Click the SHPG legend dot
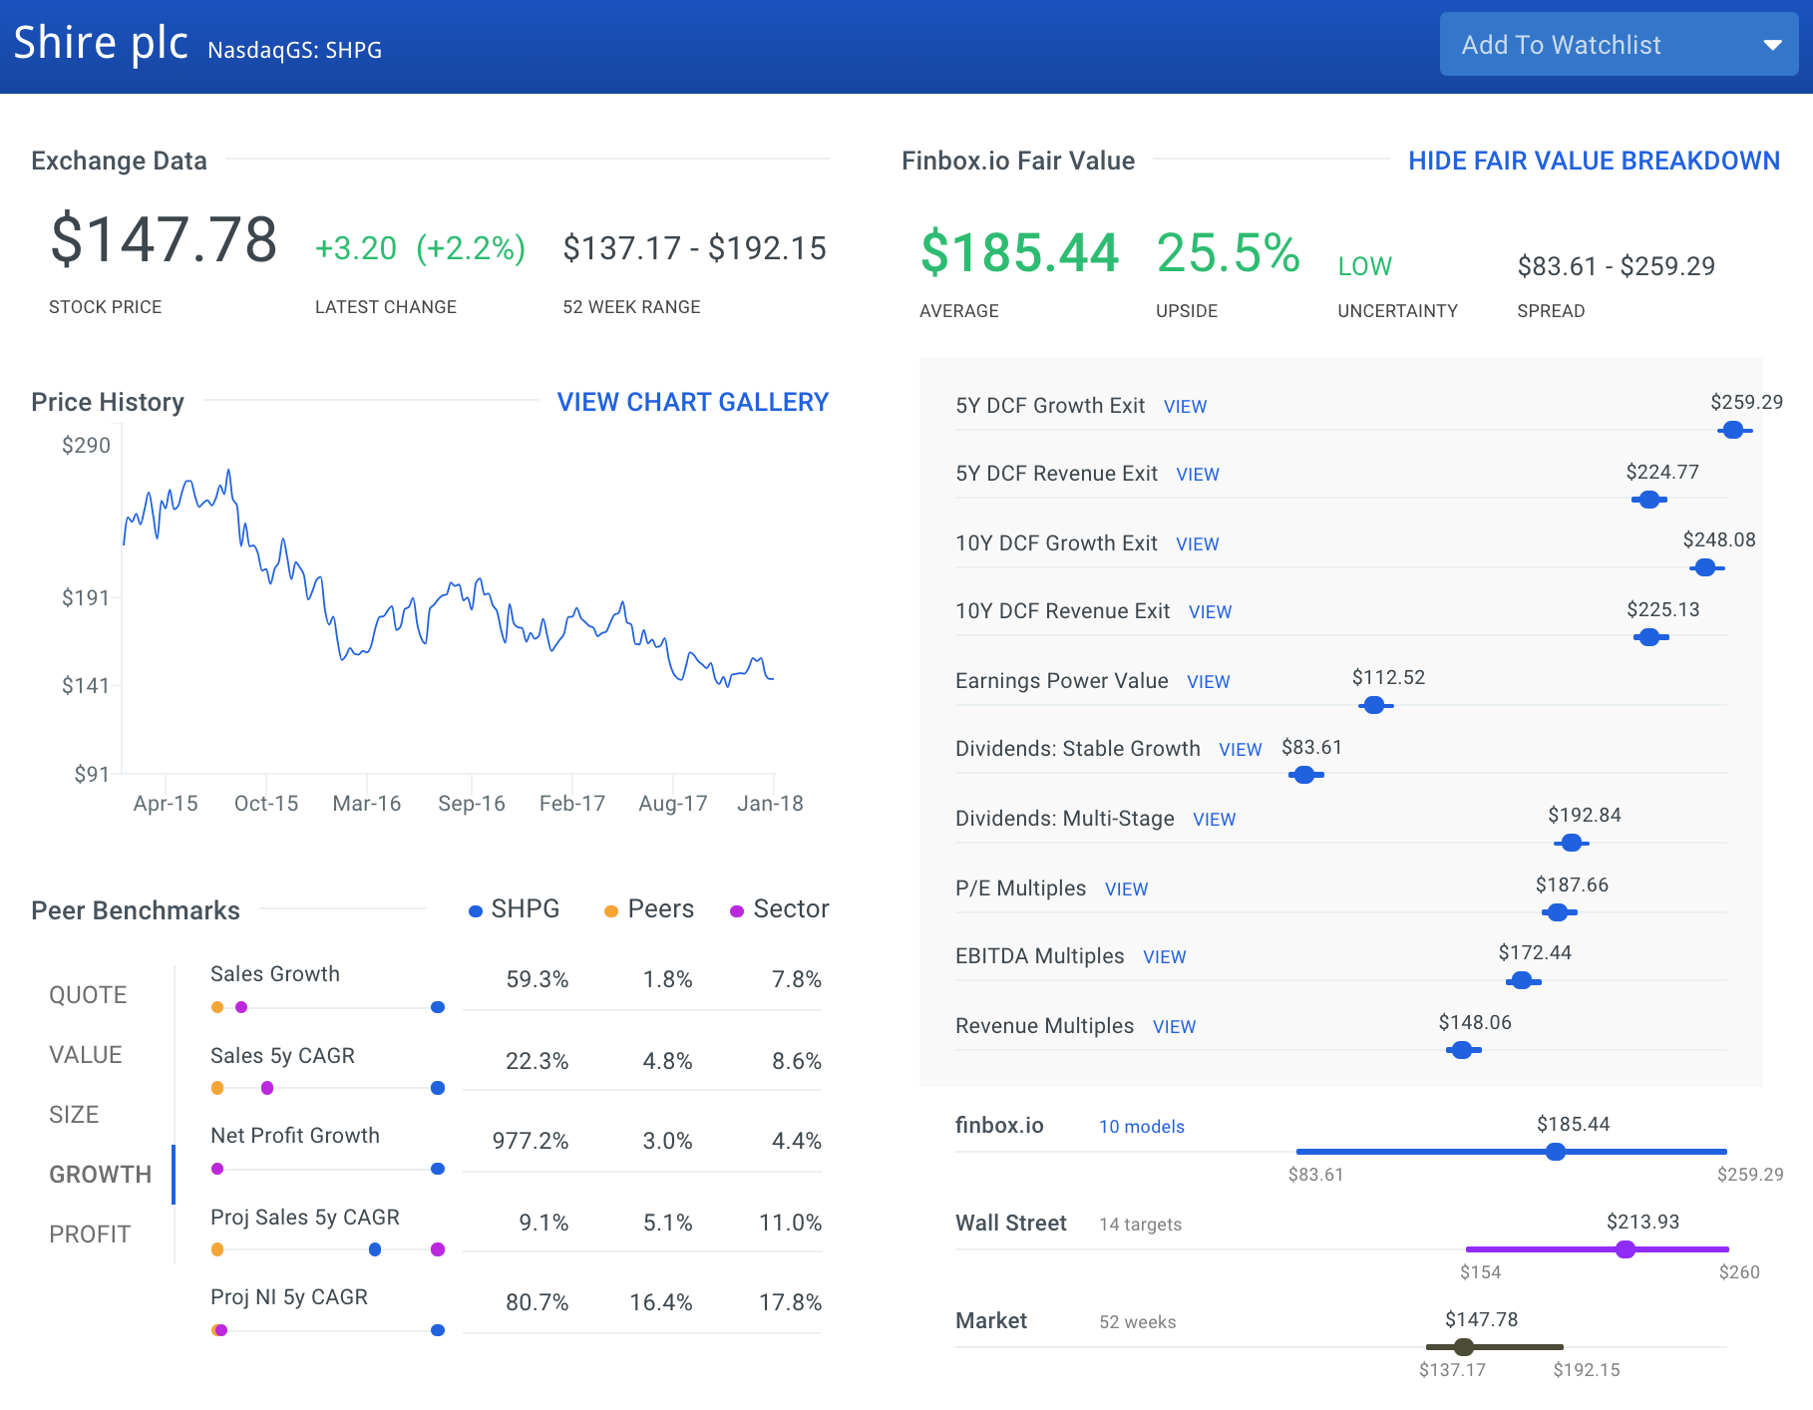This screenshot has width=1813, height=1410. [x=476, y=910]
